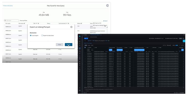The image size is (188, 96).
Task: Sort by File server column arrows
Action: 25,23
